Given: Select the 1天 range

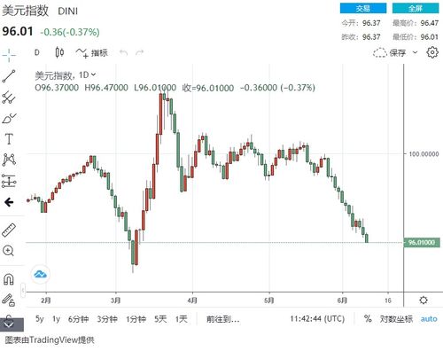Looking at the screenshot, I should [182, 319].
